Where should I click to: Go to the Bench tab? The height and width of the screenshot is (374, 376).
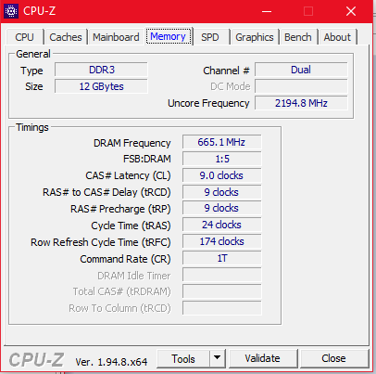(298, 37)
